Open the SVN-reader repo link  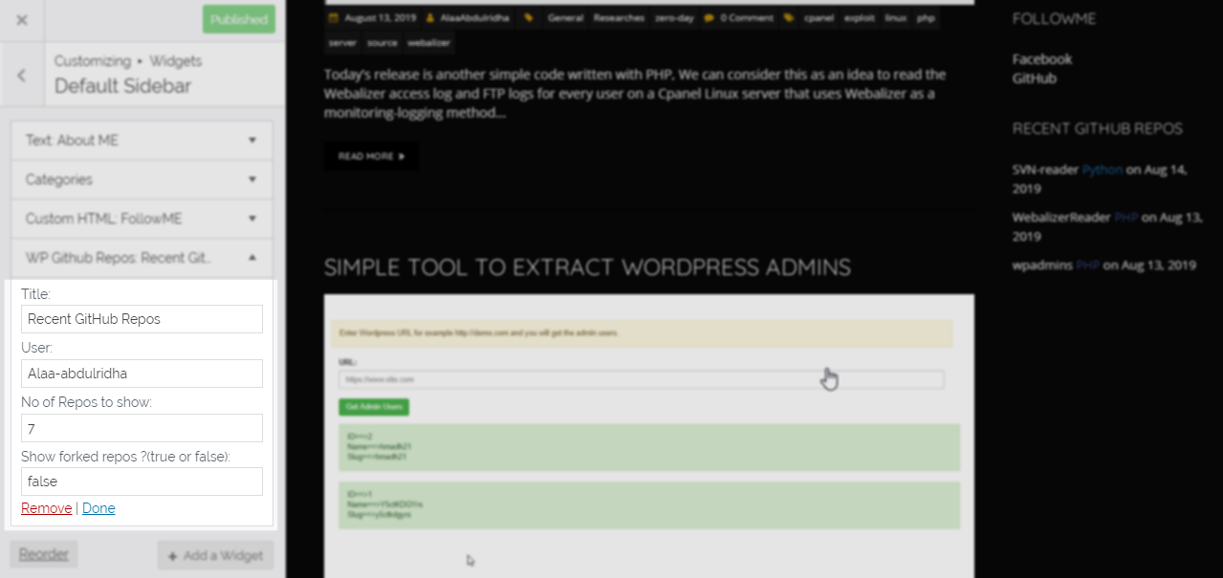(1045, 169)
